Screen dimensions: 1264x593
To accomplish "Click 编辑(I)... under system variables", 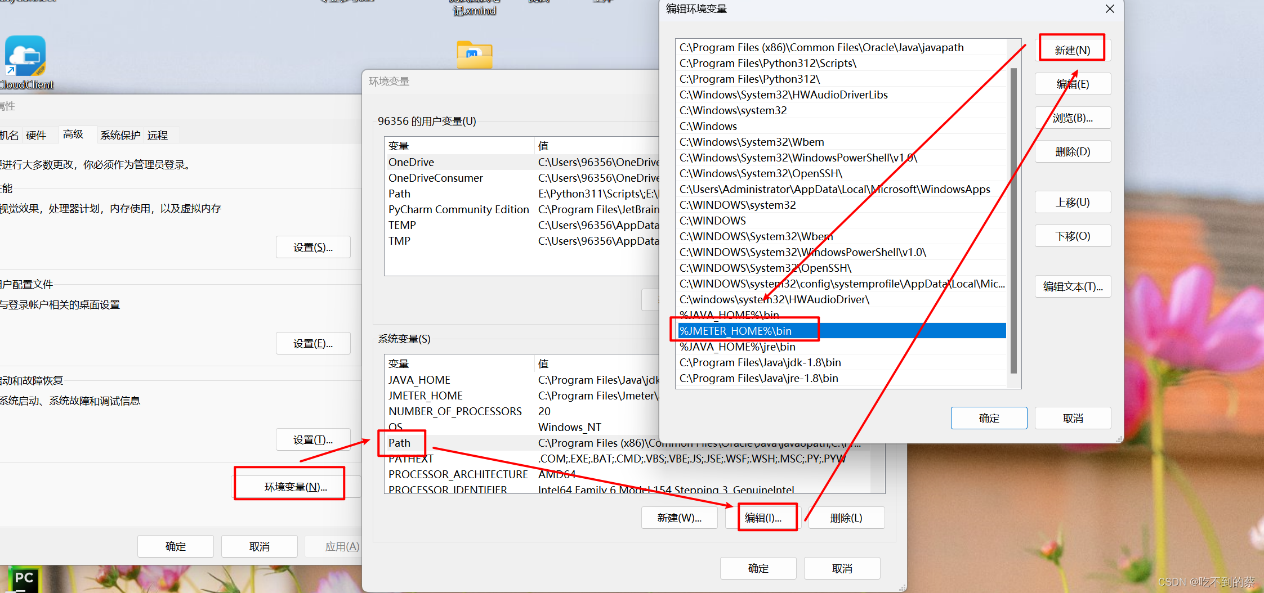I will pos(763,518).
